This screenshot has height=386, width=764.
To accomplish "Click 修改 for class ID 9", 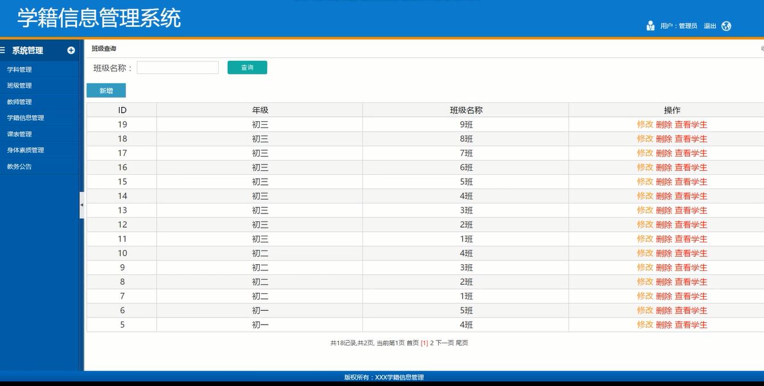I will click(x=645, y=268).
